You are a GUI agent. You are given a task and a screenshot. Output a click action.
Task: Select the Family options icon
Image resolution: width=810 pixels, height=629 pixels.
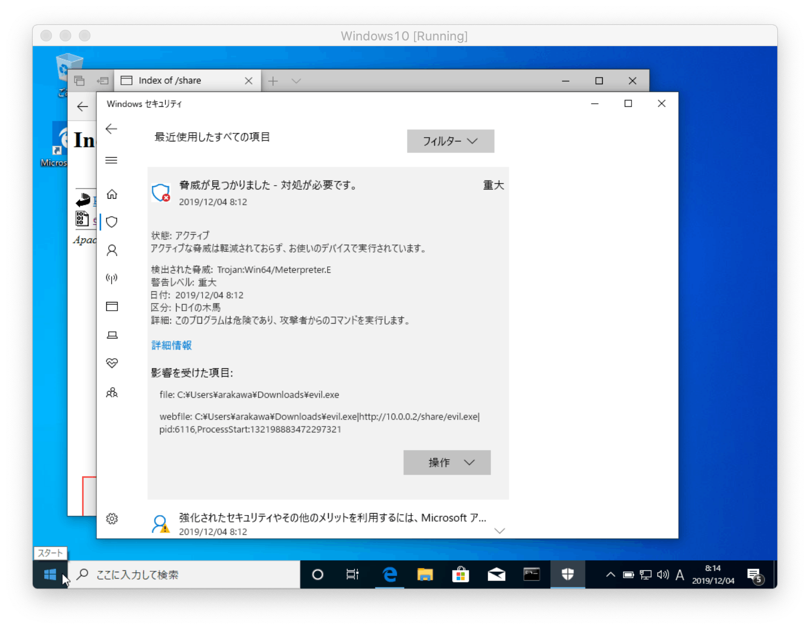(x=112, y=393)
